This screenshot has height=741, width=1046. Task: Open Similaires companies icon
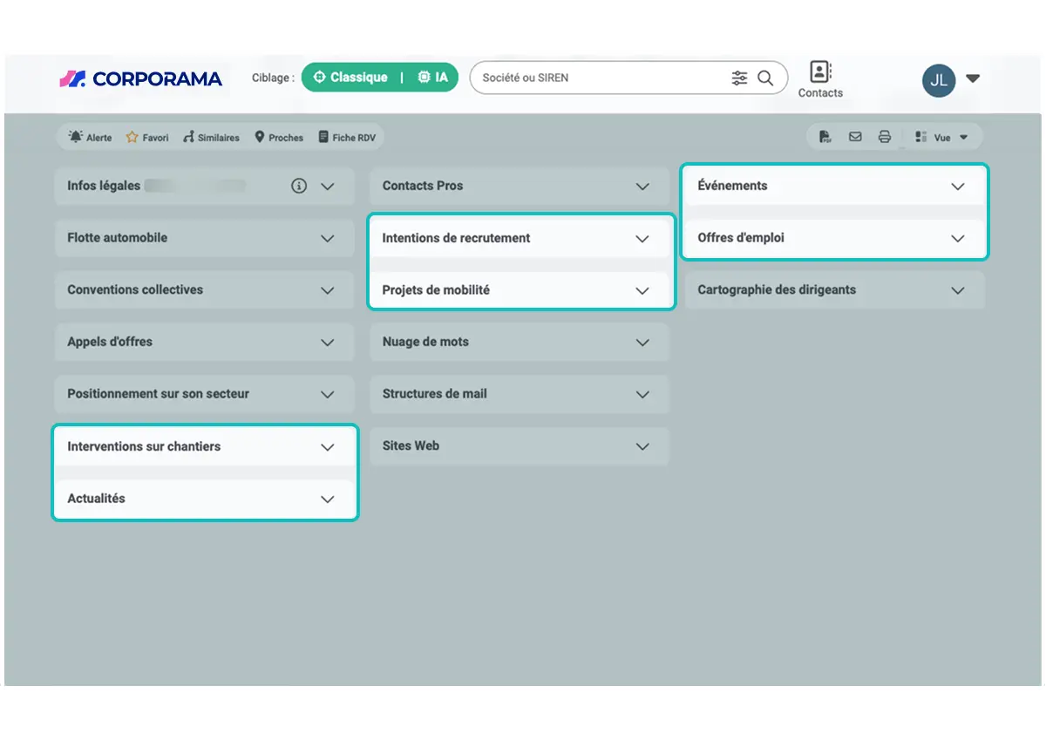coord(188,138)
